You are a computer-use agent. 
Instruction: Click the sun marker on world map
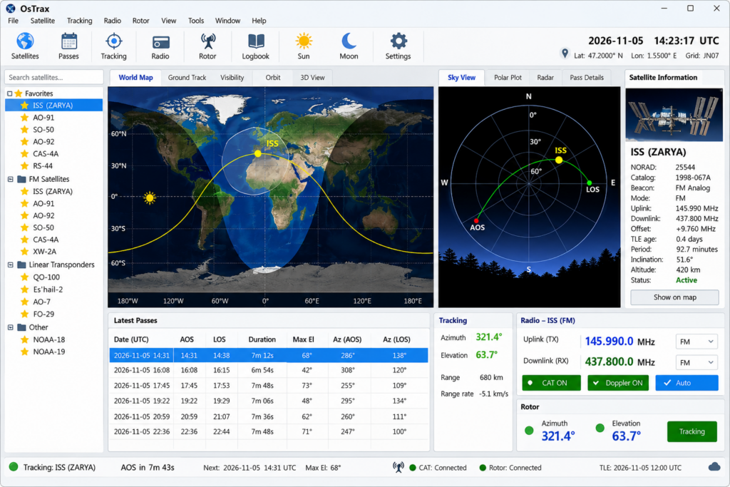coord(150,198)
